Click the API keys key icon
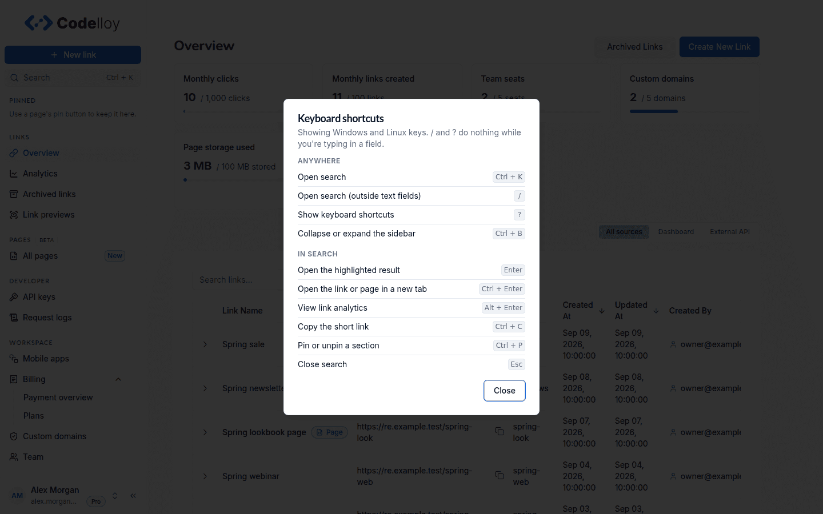823x514 pixels. [x=14, y=297]
